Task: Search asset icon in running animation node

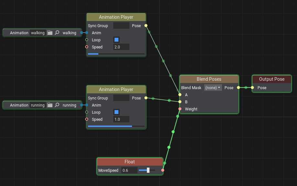Action: [57, 105]
